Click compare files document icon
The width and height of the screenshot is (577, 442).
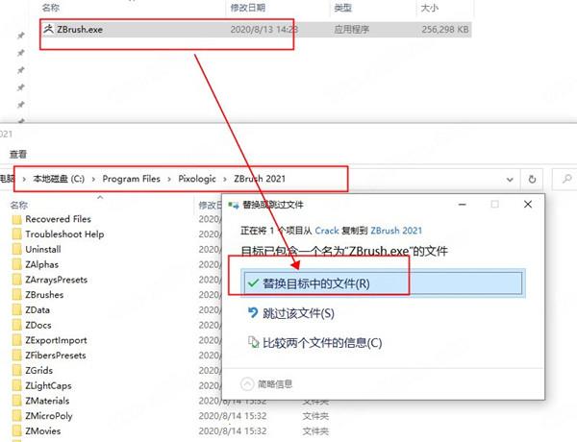253,342
